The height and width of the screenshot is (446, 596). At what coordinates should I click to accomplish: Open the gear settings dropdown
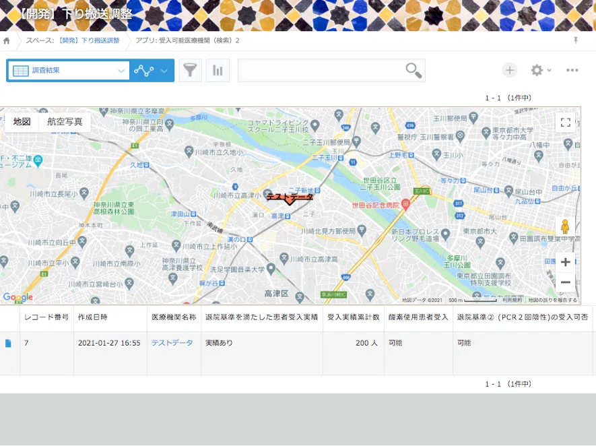[x=541, y=70]
